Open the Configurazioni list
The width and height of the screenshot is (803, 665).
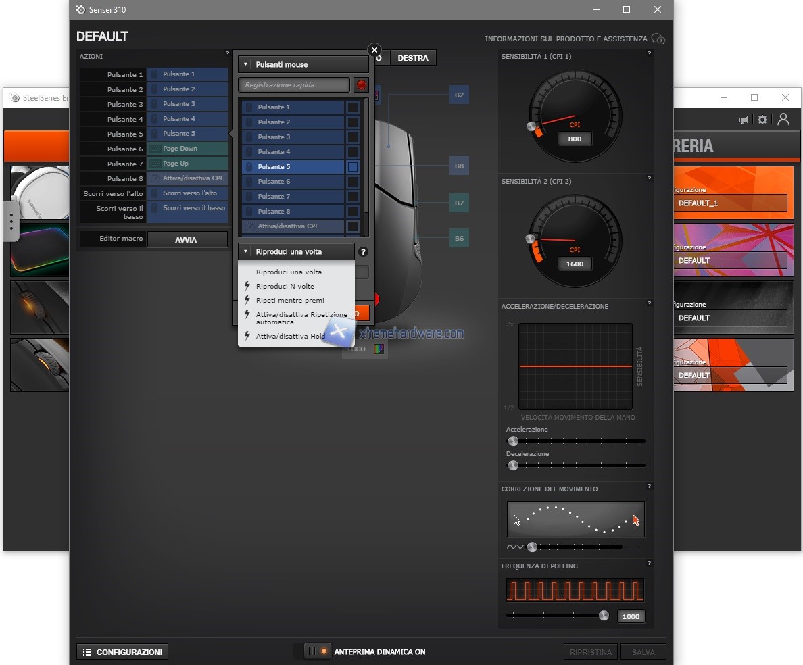pos(122,652)
